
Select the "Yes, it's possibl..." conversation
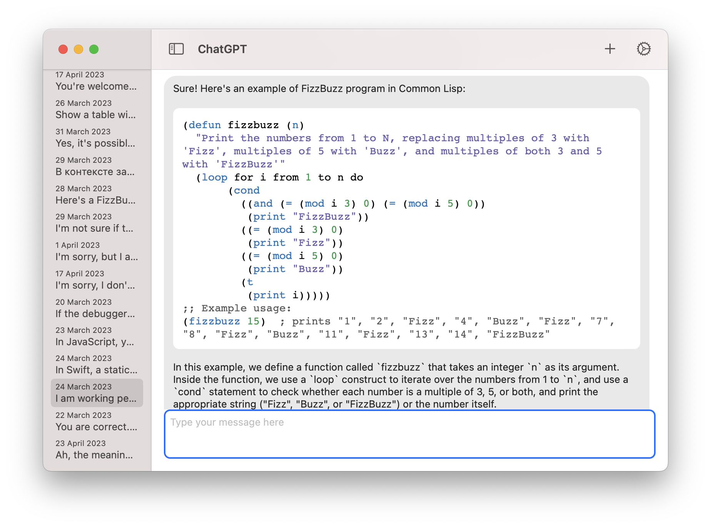97,138
